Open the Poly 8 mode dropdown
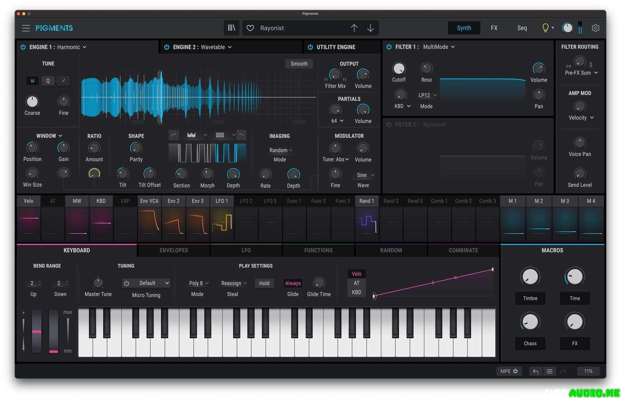The image size is (621, 398). [199, 283]
